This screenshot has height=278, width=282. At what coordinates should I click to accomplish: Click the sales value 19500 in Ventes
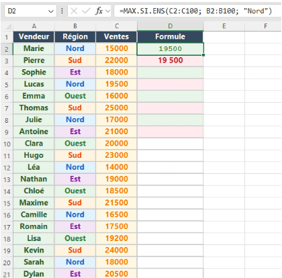(x=116, y=84)
